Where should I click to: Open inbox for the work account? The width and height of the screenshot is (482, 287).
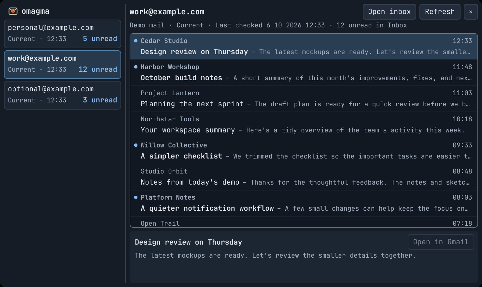[x=390, y=12]
